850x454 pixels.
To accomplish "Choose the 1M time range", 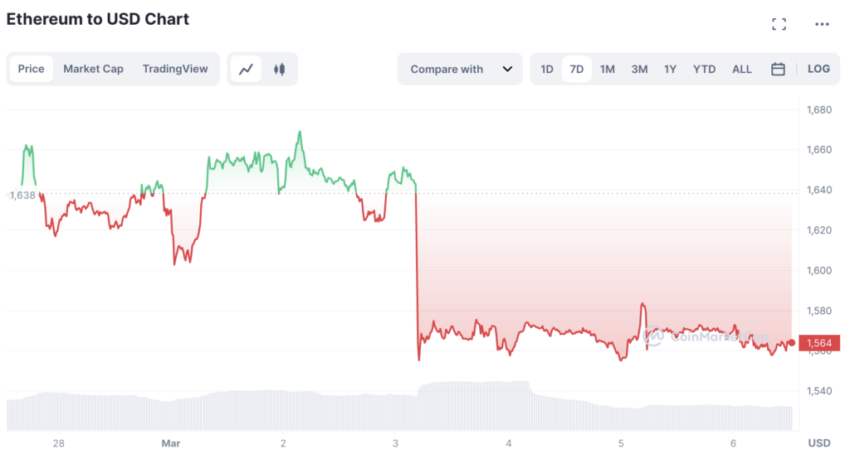I will click(608, 70).
